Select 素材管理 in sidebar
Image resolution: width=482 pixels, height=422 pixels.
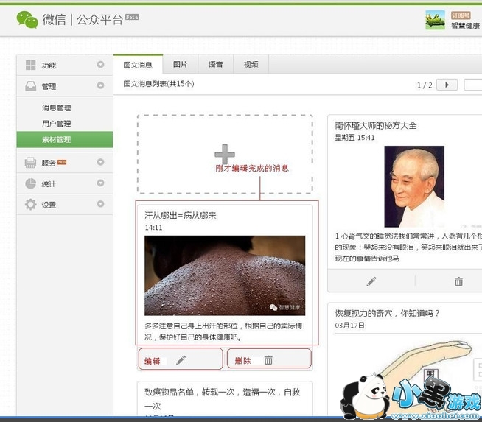click(65, 139)
